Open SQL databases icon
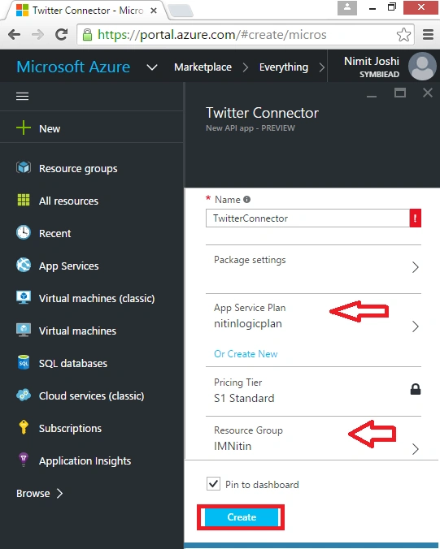Viewport: 440px width, 549px height. [24, 362]
